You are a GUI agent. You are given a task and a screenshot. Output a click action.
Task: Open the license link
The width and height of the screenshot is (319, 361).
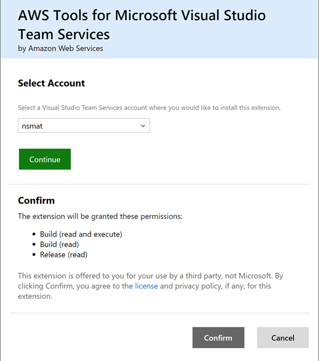point(146,286)
